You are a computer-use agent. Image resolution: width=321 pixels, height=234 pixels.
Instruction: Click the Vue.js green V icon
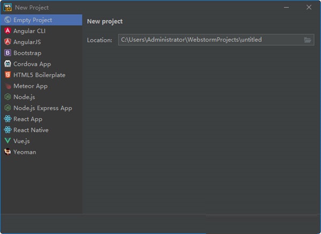coord(8,141)
